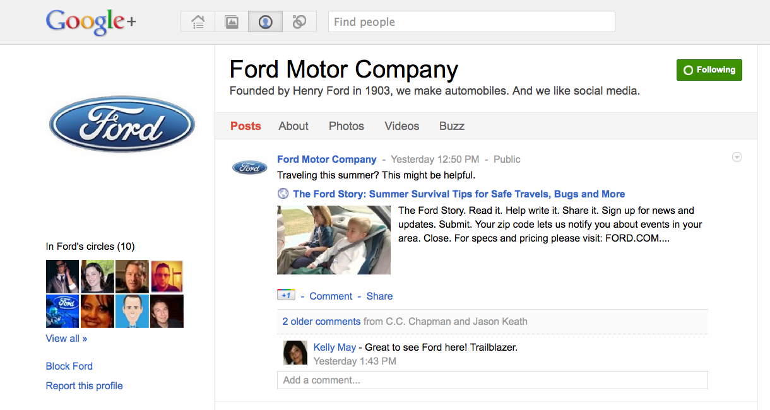770x410 pixels.
Task: Click Report this profile link
Action: click(84, 385)
